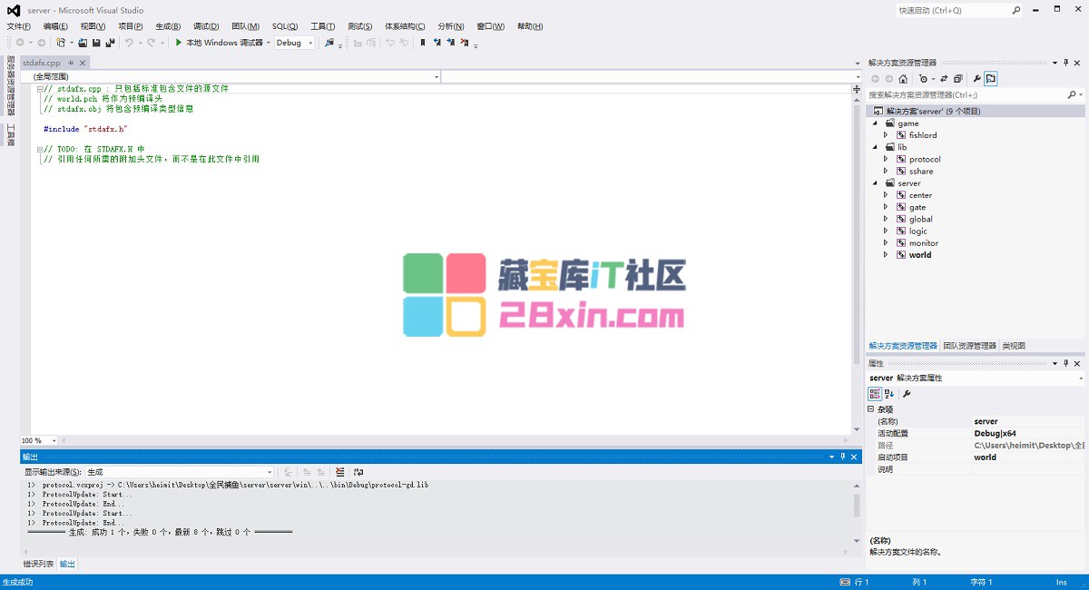This screenshot has width=1089, height=590.
Task: Click the Redo toolbar icon
Action: pos(152,43)
